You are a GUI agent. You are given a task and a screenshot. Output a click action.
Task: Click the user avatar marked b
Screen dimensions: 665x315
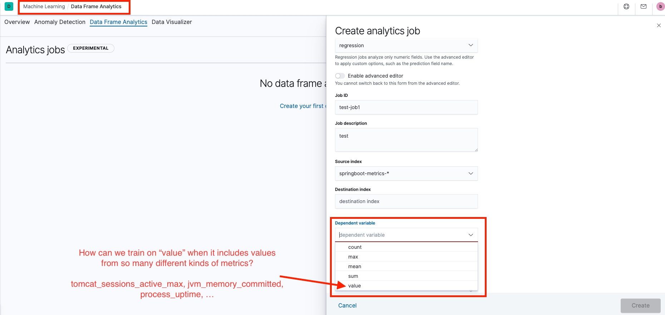(660, 6)
